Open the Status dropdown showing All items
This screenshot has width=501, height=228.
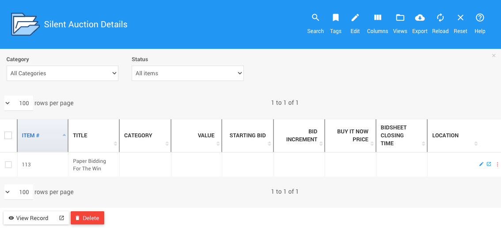coord(187,74)
